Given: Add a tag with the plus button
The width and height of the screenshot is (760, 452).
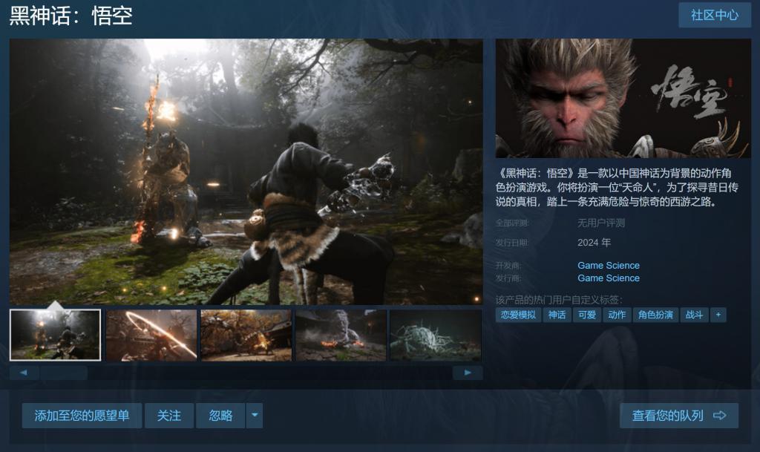Looking at the screenshot, I should (x=718, y=315).
